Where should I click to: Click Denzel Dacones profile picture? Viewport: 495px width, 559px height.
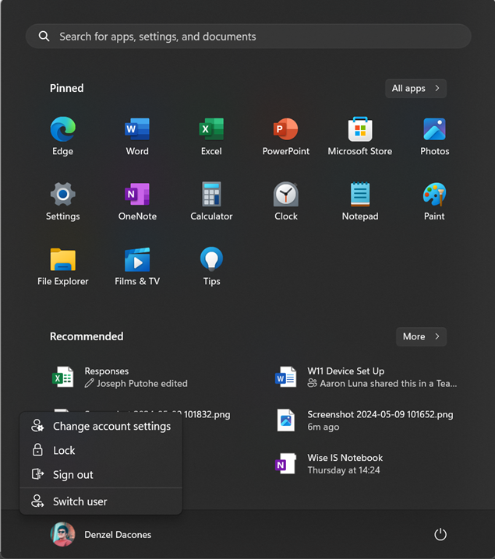[63, 534]
